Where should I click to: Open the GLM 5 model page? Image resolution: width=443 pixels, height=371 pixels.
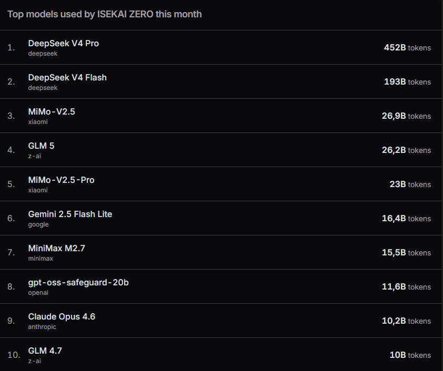pyautogui.click(x=41, y=146)
